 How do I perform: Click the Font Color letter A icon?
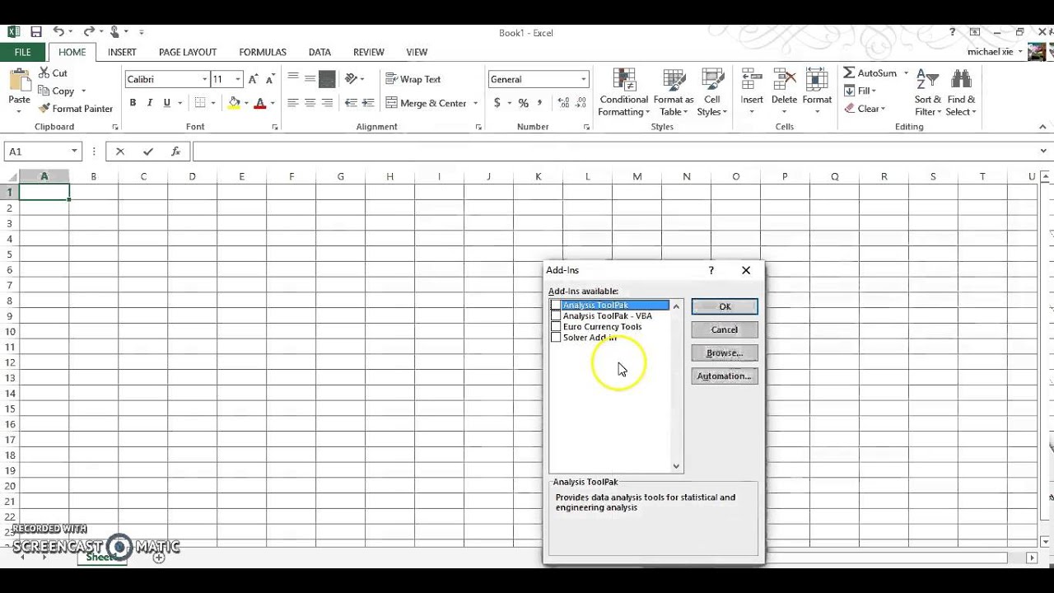pos(260,103)
